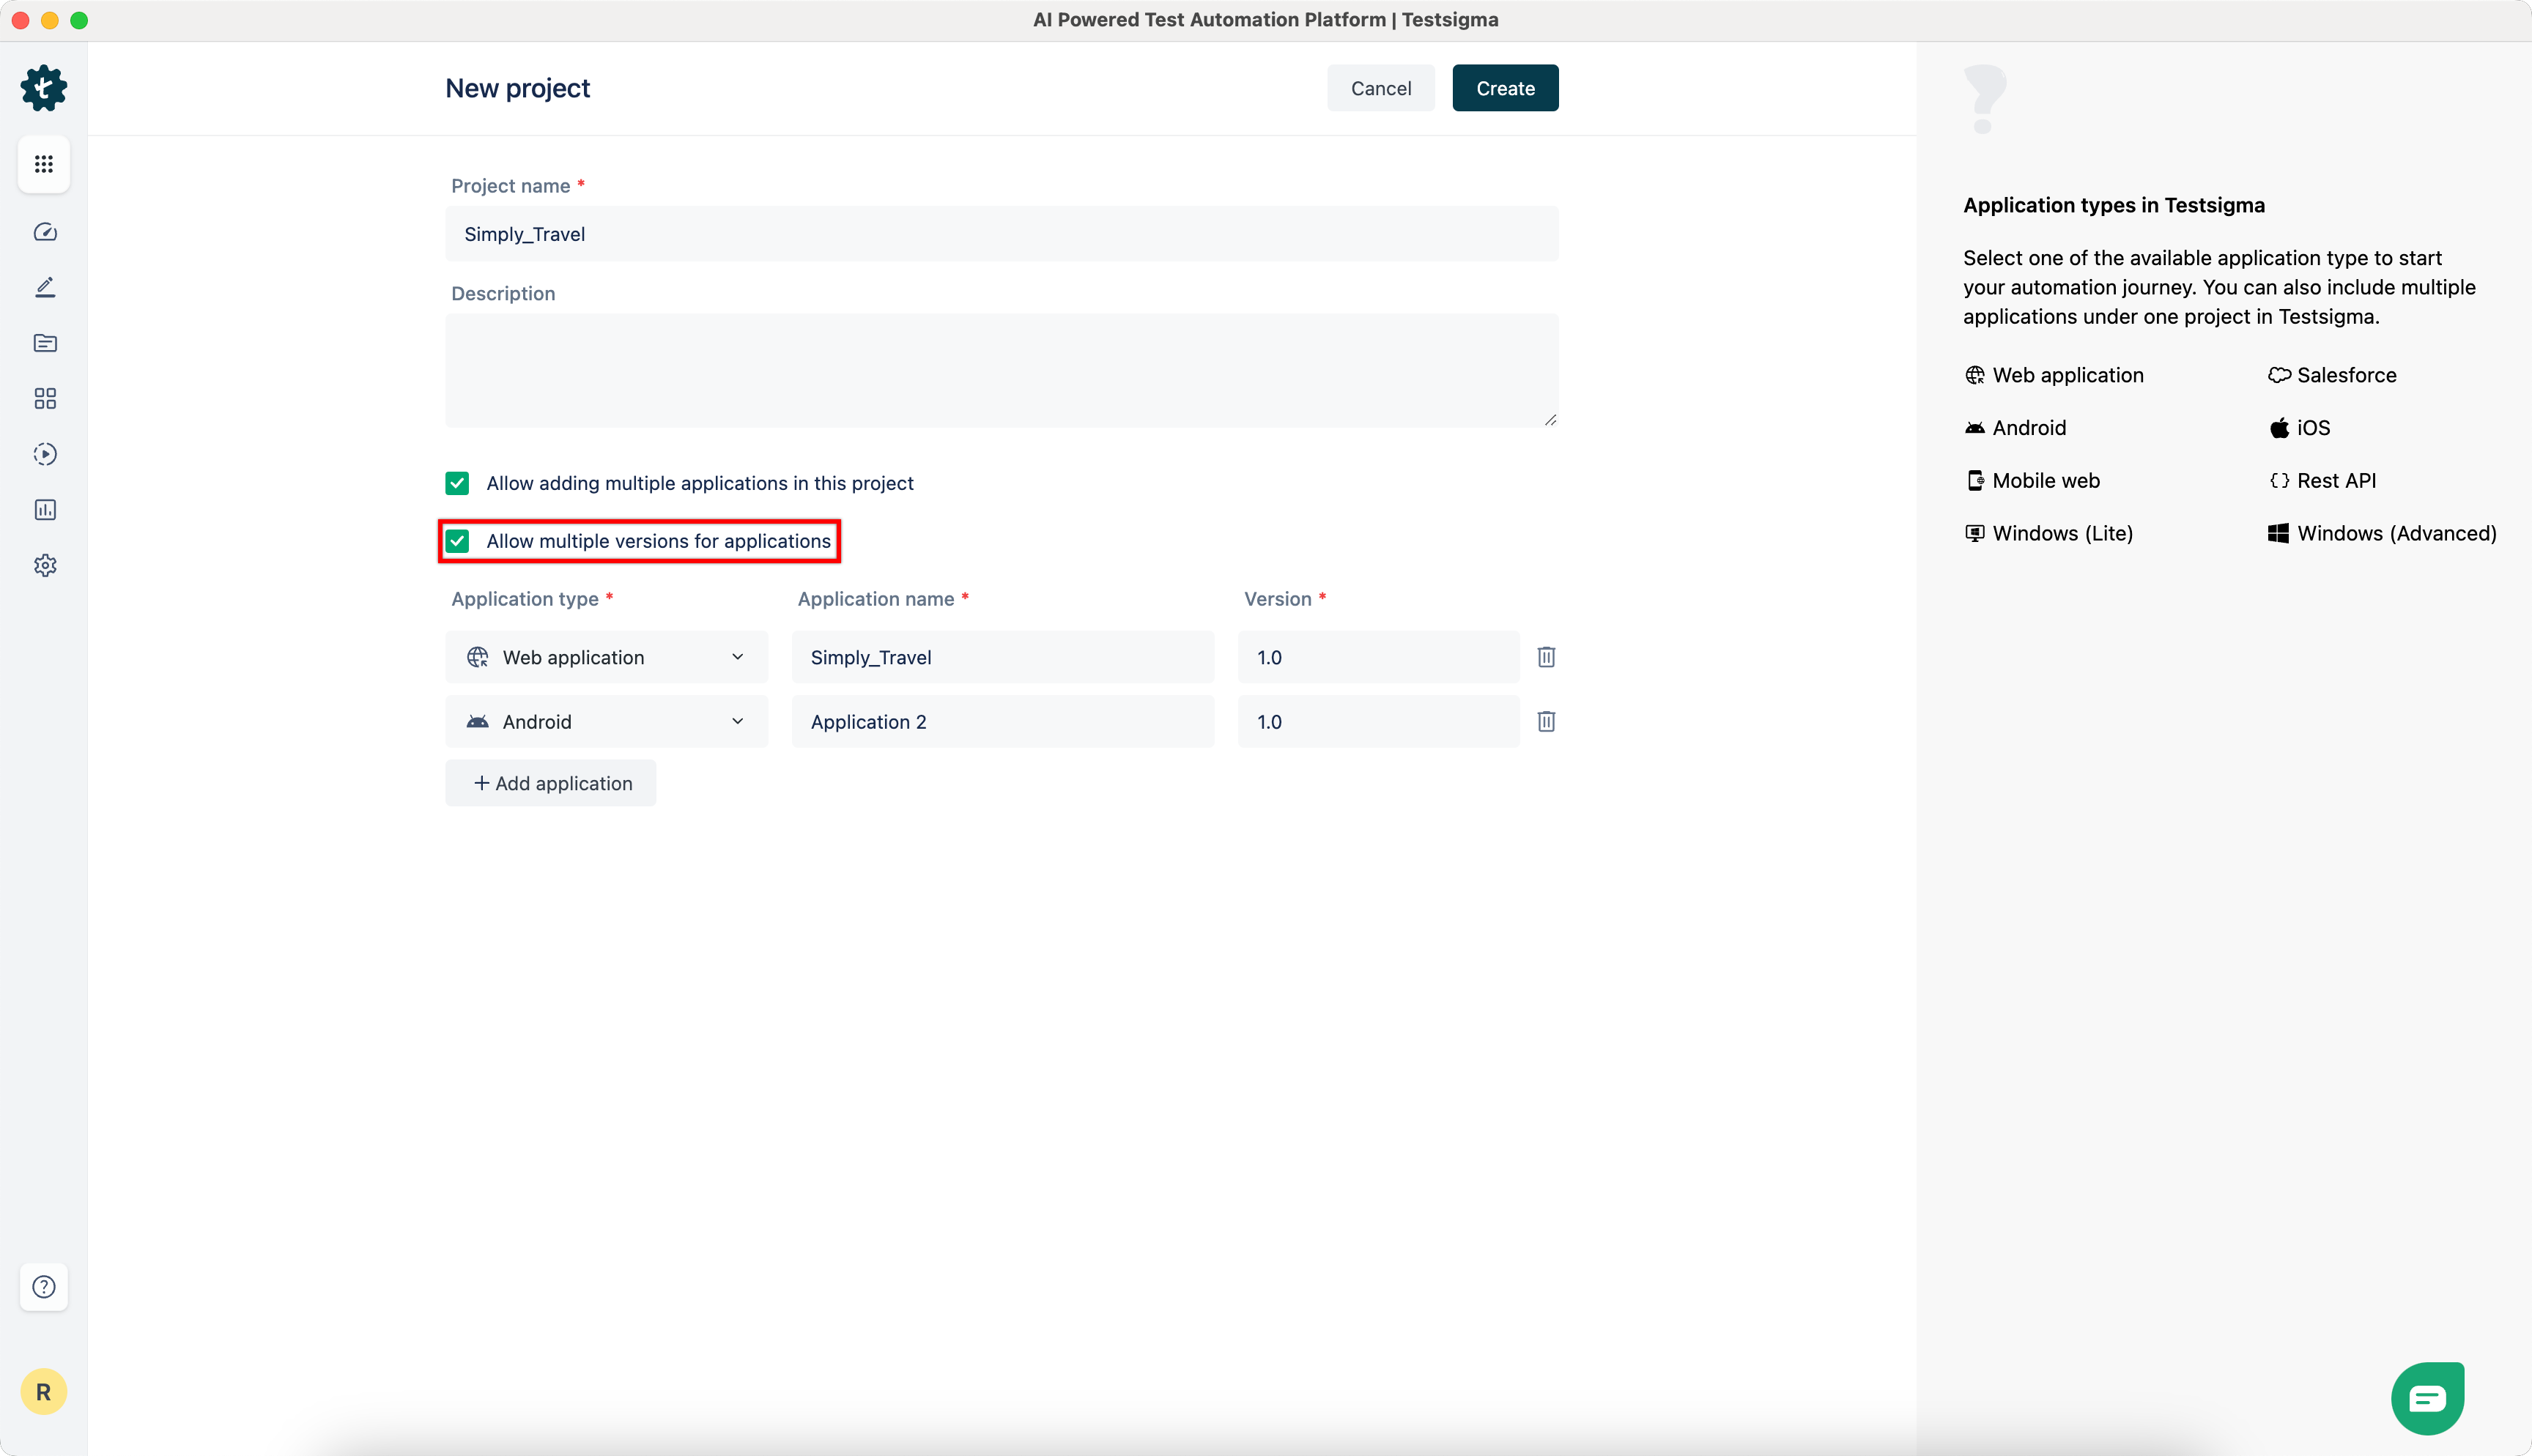Click the Android robot icon in type dropdown
Viewport: 2532px width, 1456px height.
(x=478, y=721)
